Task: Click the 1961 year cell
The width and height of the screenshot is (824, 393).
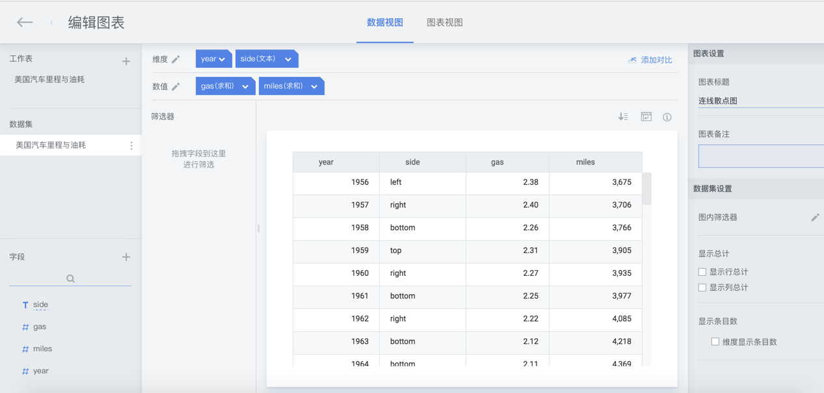Action: coord(336,296)
